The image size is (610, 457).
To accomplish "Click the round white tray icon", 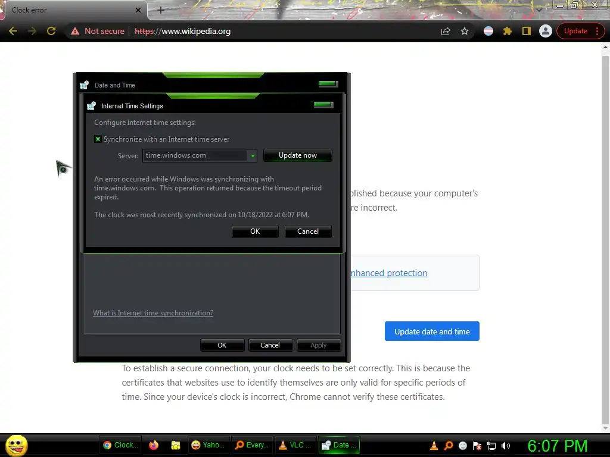I will point(462,446).
